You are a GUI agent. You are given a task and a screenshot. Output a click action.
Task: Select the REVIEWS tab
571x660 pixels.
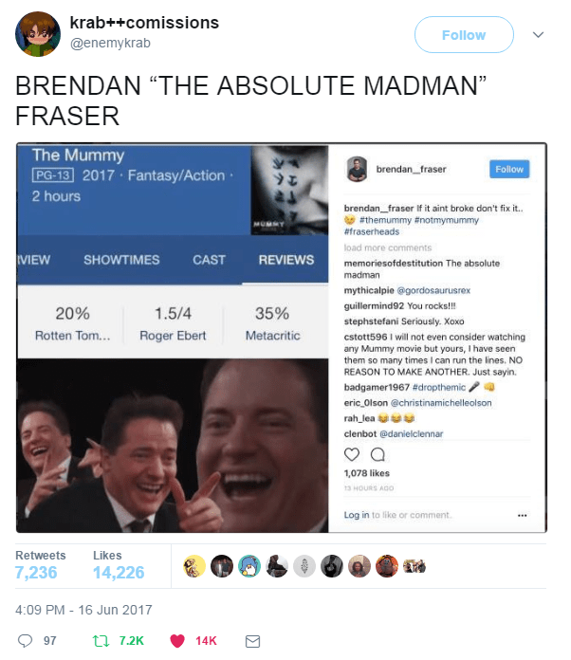point(285,260)
